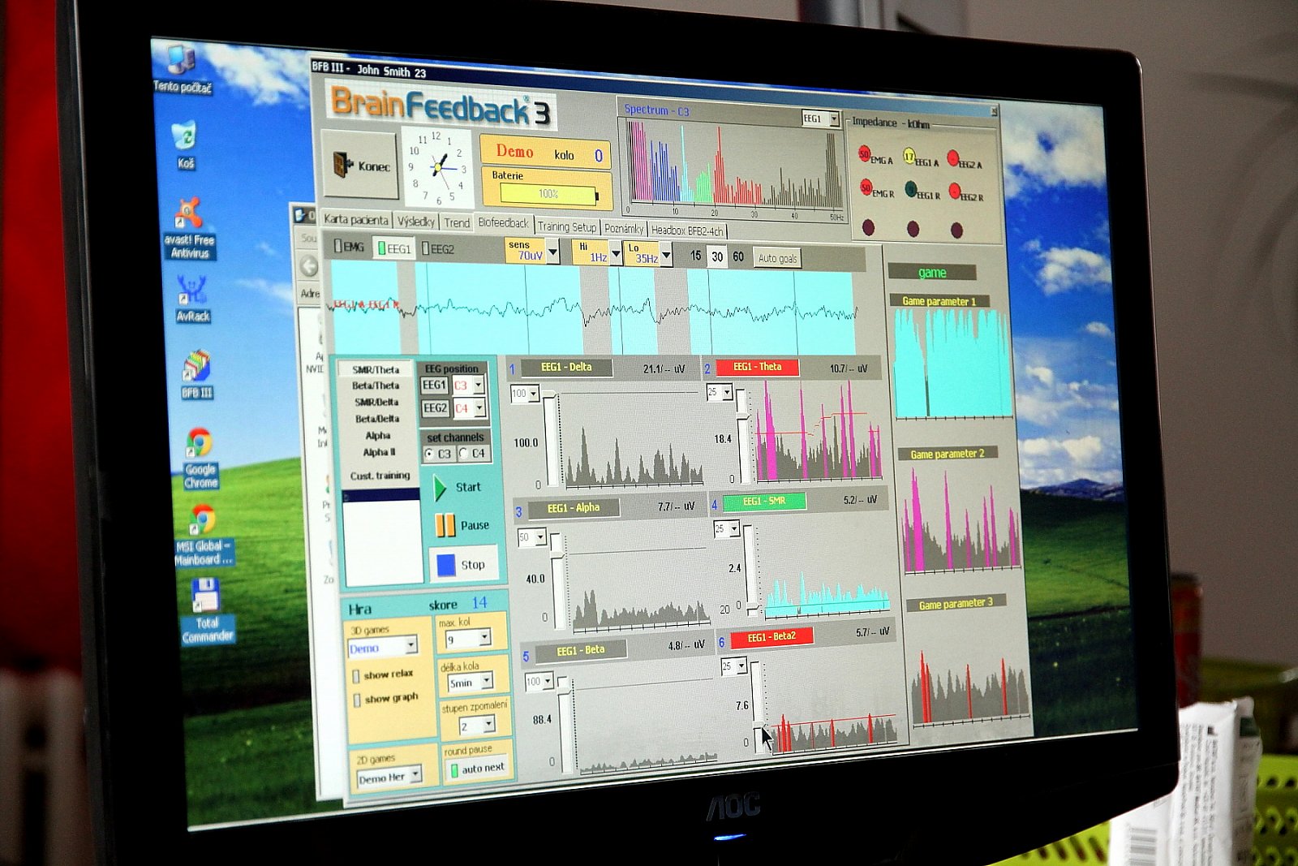Image resolution: width=1298 pixels, height=866 pixels.
Task: Open Google Chrome desktop shortcut
Action: 200,458
